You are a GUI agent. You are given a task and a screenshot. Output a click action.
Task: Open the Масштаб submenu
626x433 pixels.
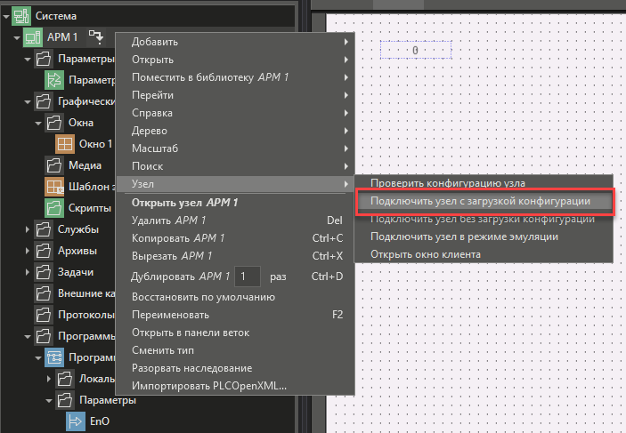tap(235, 148)
